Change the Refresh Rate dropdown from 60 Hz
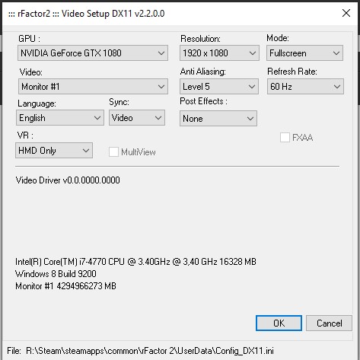The width and height of the screenshot is (360, 360). click(x=305, y=87)
